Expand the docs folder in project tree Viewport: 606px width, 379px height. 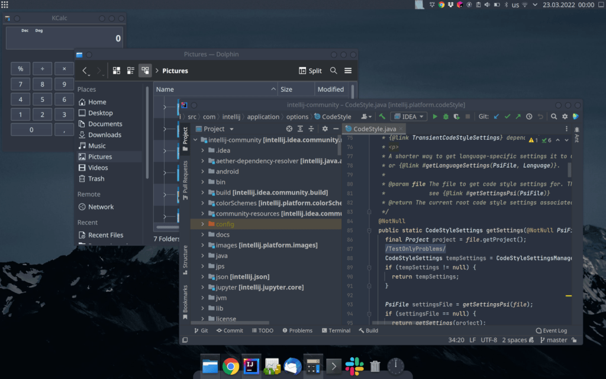[x=202, y=235]
